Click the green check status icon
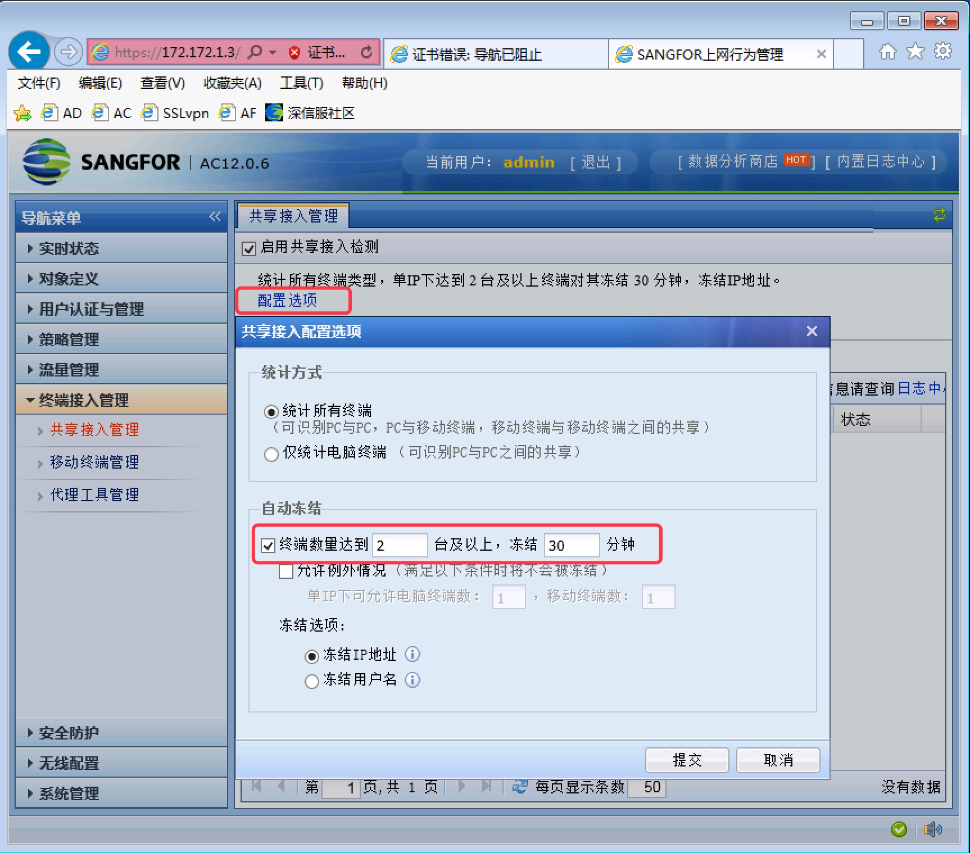970x853 pixels. [899, 829]
